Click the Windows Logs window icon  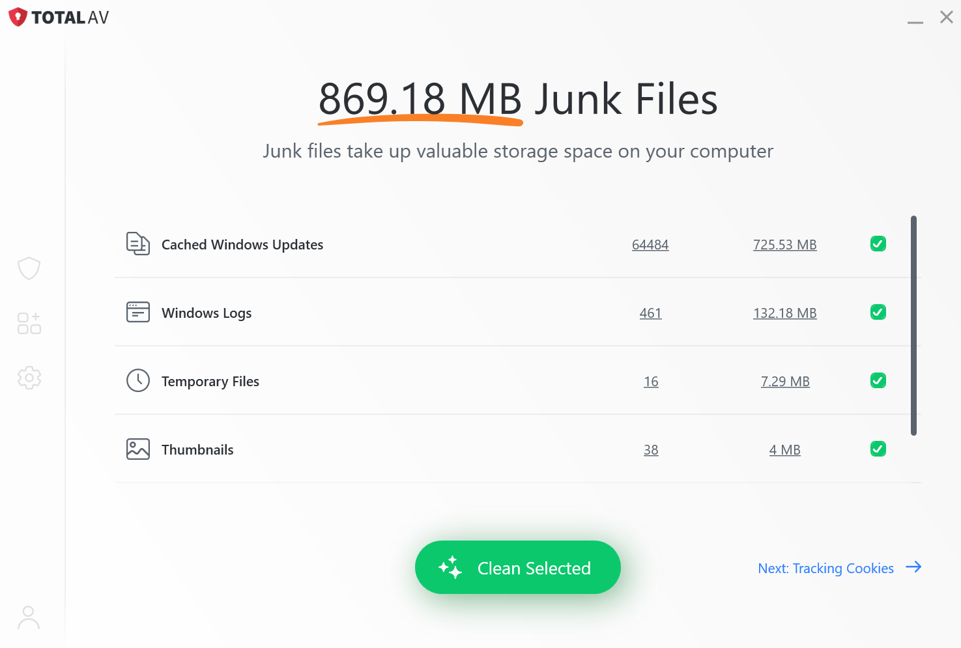[x=138, y=313]
